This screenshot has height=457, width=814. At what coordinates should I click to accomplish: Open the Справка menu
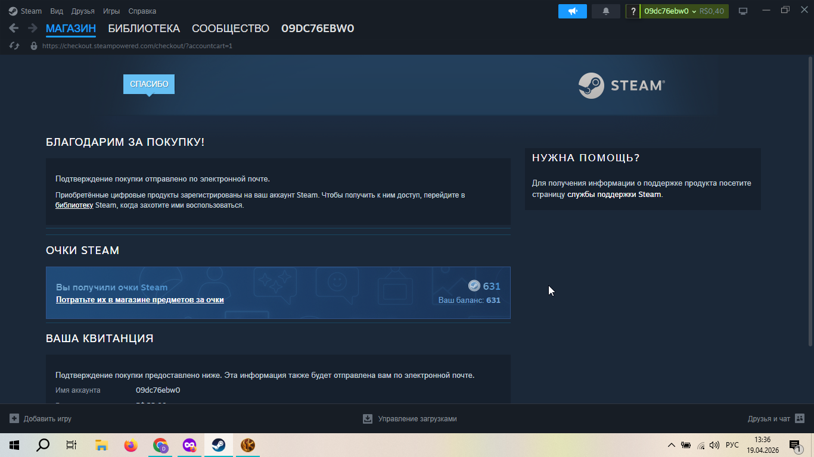[x=142, y=11]
